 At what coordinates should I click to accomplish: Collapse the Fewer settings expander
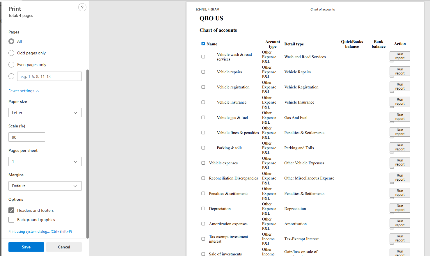pyautogui.click(x=24, y=91)
